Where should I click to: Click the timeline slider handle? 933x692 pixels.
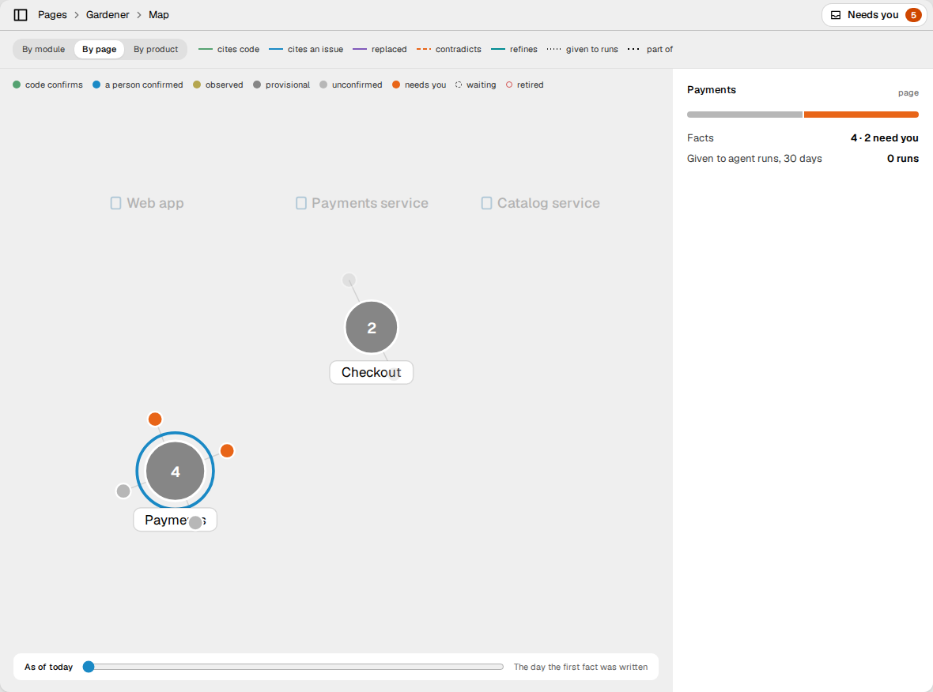point(89,667)
